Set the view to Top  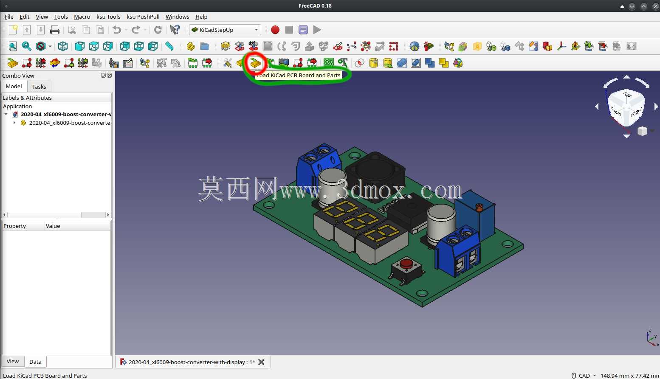pyautogui.click(x=93, y=46)
